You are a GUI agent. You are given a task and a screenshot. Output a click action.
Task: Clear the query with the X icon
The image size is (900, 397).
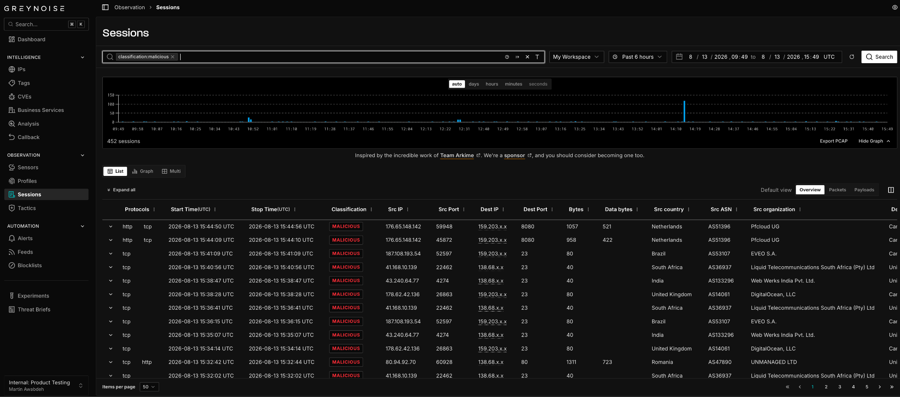coord(527,57)
